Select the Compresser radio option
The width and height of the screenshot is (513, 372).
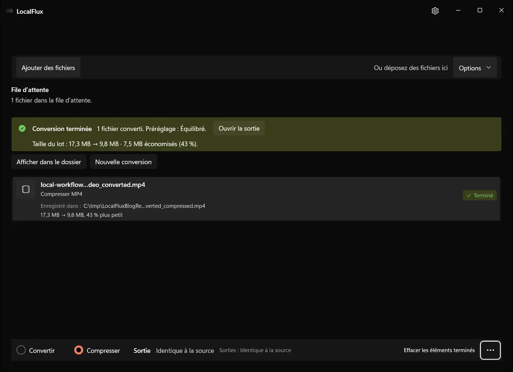pos(97,350)
